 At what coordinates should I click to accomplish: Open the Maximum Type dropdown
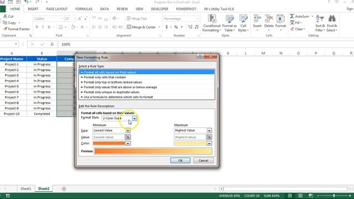pyautogui.click(x=209, y=130)
